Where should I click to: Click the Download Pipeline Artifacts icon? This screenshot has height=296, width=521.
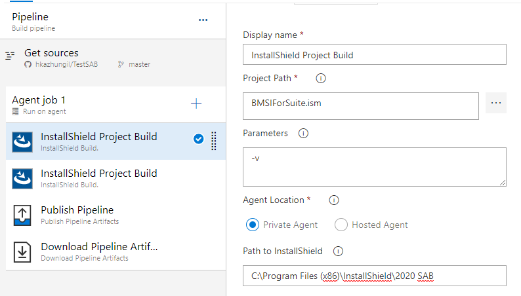pos(22,252)
